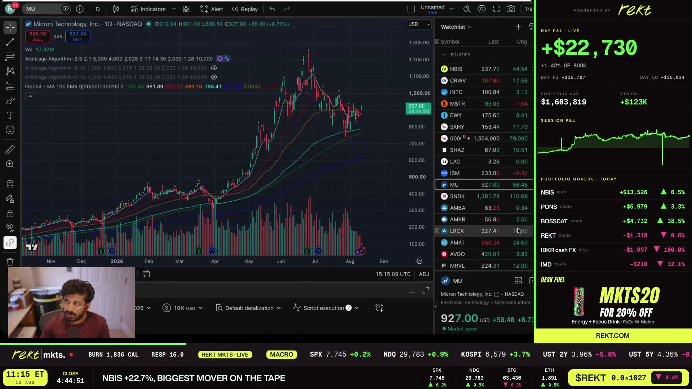
Task: Open Default detalization dropdown
Action: point(248,308)
